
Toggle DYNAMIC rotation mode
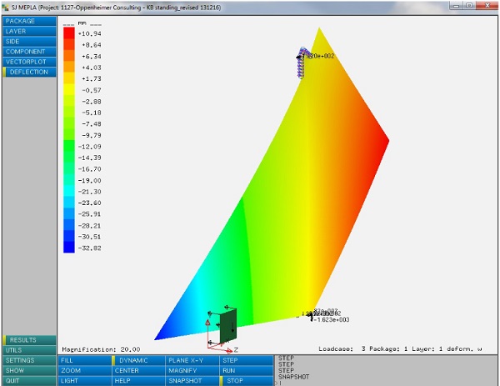[138, 360]
